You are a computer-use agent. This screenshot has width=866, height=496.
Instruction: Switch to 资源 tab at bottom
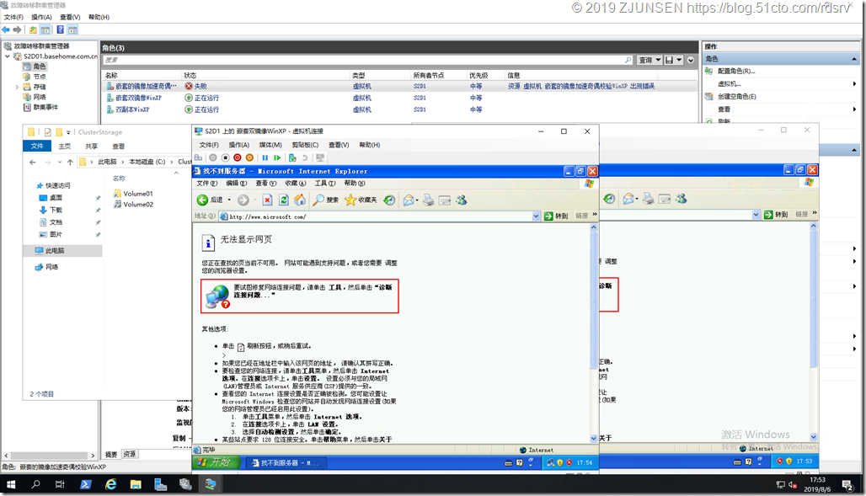click(129, 454)
